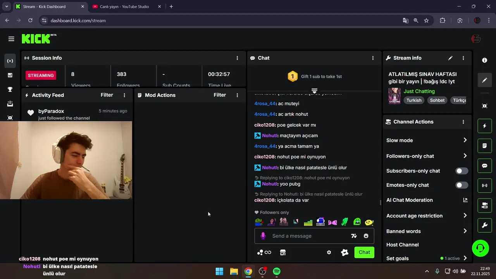Expand Followers-only chat options
496x279 pixels.
(465, 156)
